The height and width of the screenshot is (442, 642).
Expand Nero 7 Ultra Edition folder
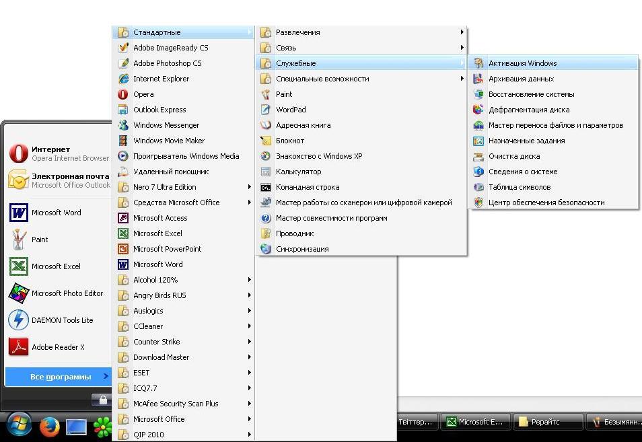183,187
